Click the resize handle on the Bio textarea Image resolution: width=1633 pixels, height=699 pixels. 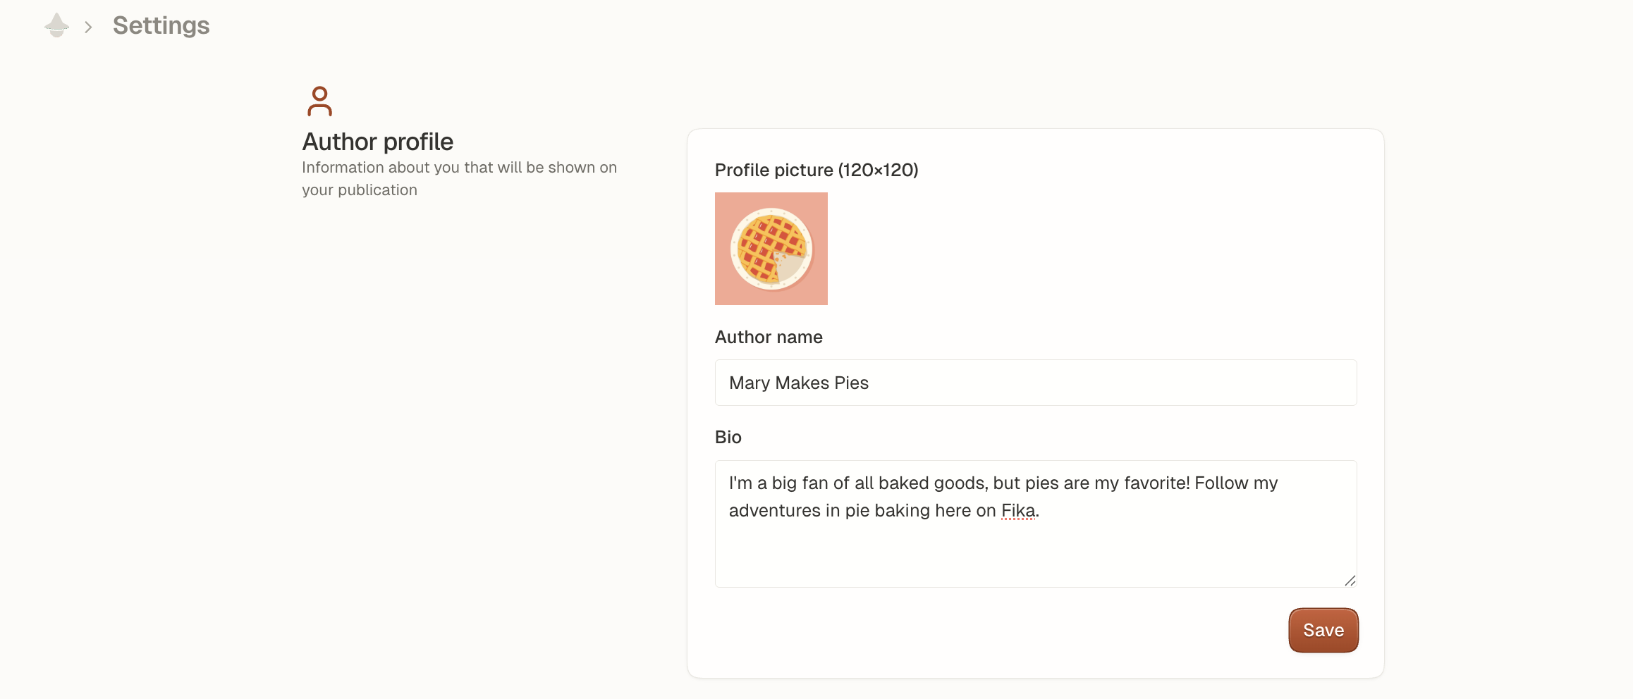click(1350, 581)
